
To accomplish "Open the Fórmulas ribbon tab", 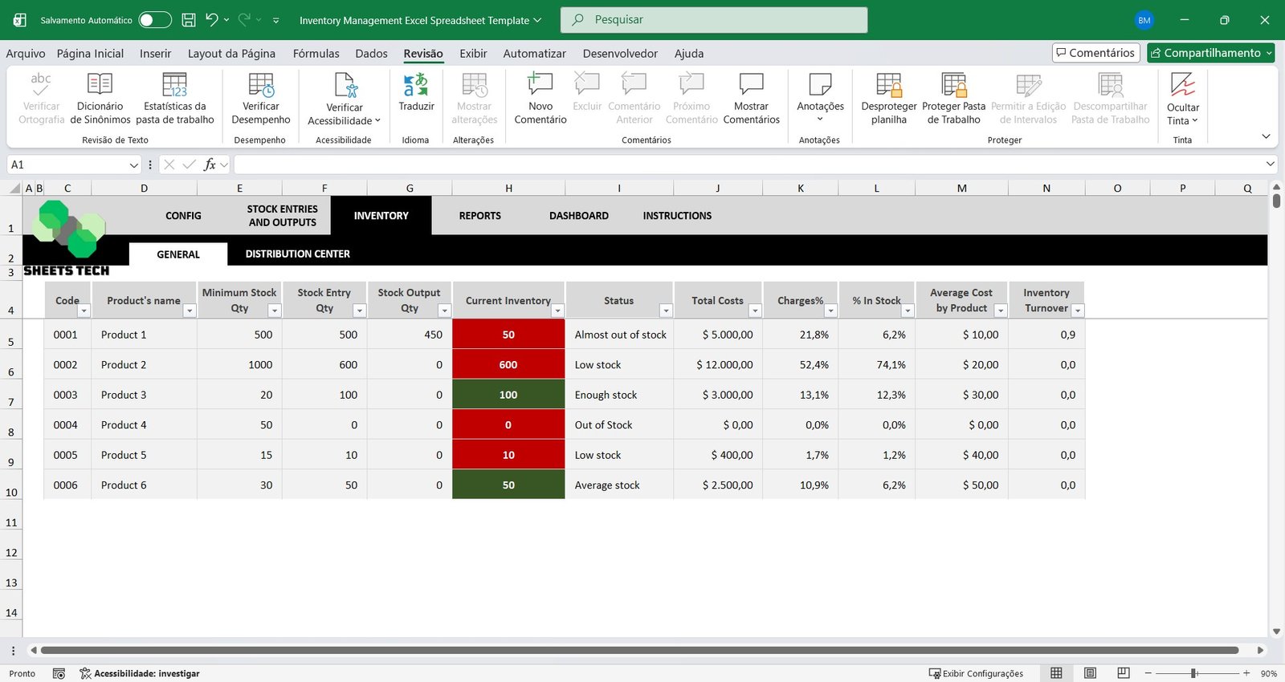I will click(316, 54).
